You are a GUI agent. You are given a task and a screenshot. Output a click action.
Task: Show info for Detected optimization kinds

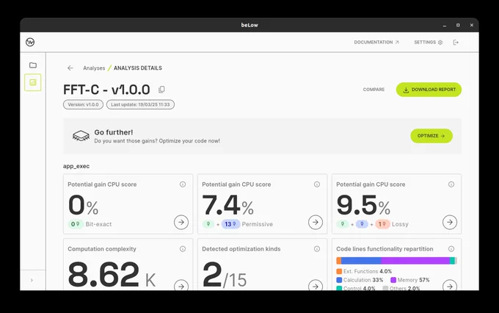click(317, 249)
